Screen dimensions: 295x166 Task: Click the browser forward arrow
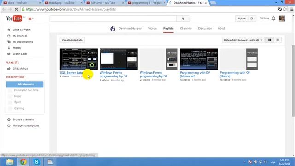(x=10, y=9)
